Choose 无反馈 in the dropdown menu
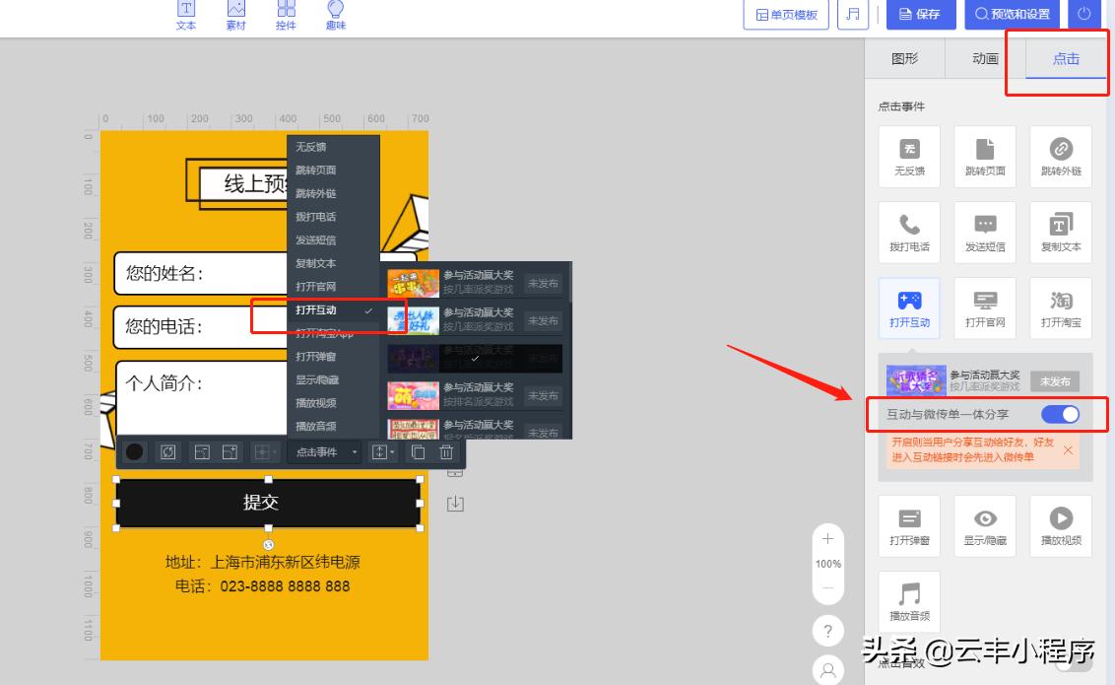Screen dimensions: 1115x685 click(x=333, y=147)
